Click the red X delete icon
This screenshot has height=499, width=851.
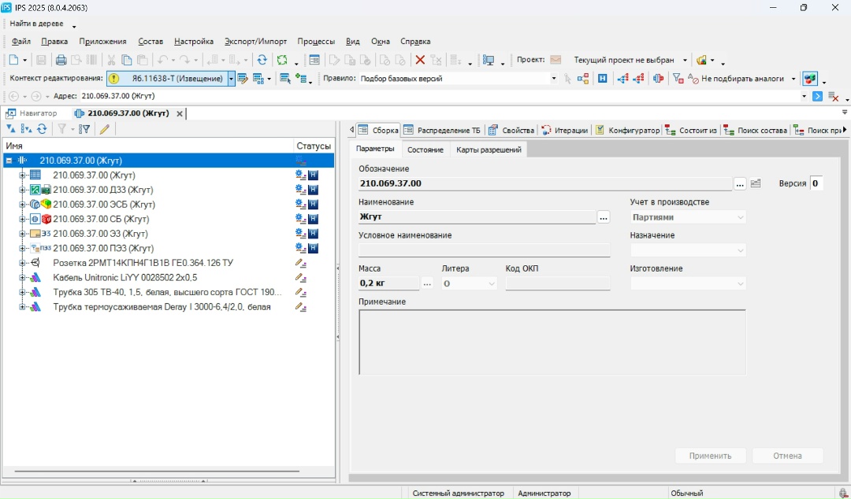point(420,60)
